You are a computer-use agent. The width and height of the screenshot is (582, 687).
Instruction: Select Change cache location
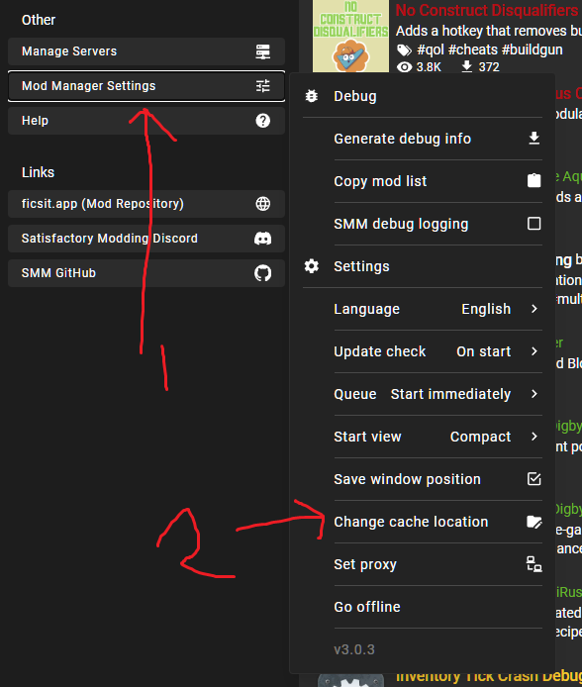coord(437,522)
